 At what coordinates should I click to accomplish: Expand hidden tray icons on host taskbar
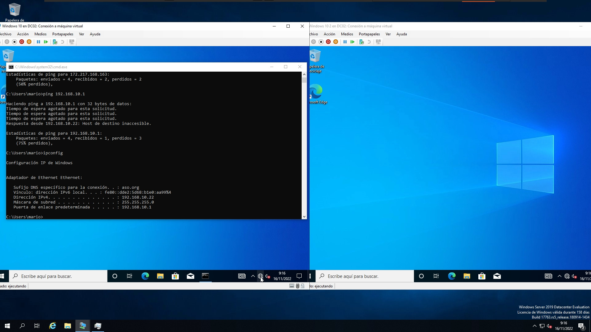534,326
